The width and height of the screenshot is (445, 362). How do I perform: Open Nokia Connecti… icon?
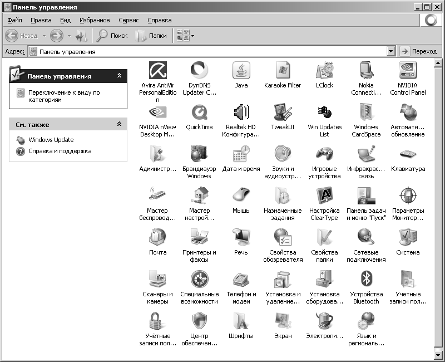click(x=366, y=70)
